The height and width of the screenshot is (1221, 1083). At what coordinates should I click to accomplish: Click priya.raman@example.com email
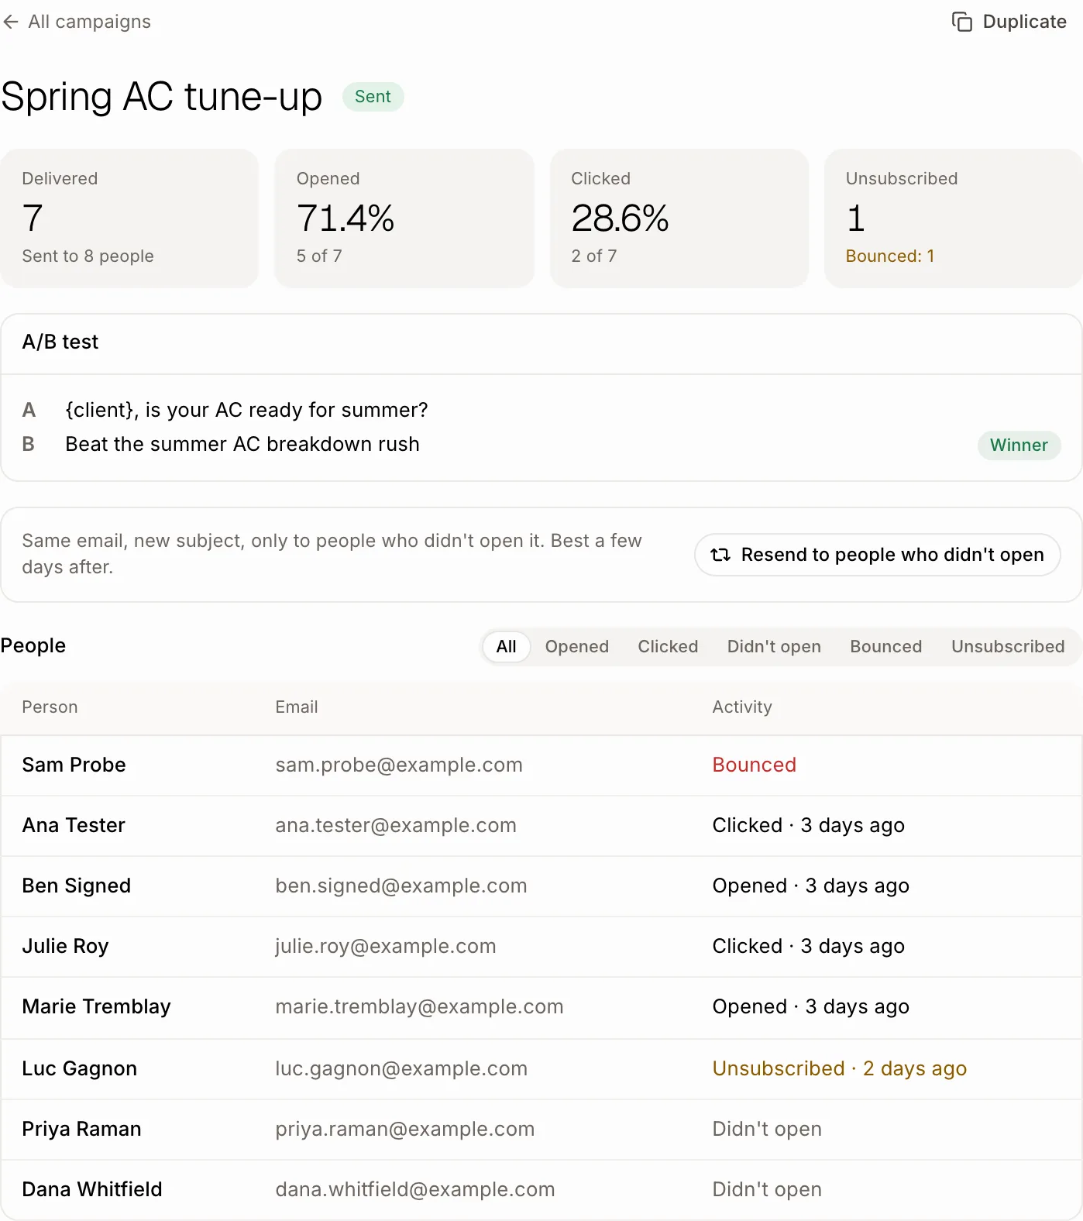pyautogui.click(x=405, y=1130)
